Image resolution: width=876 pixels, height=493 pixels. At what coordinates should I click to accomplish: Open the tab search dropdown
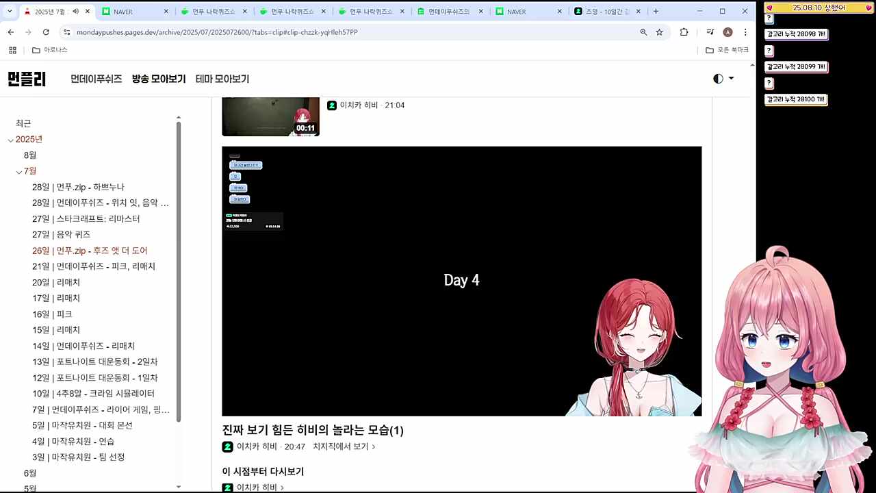click(10, 12)
